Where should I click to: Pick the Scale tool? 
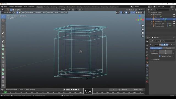coord(3,33)
